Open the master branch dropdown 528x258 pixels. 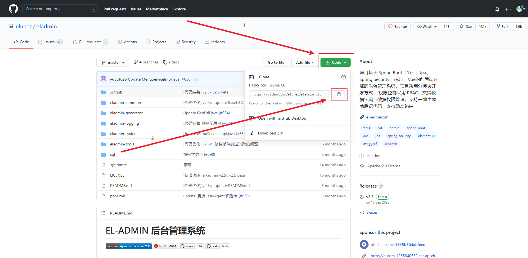click(113, 62)
